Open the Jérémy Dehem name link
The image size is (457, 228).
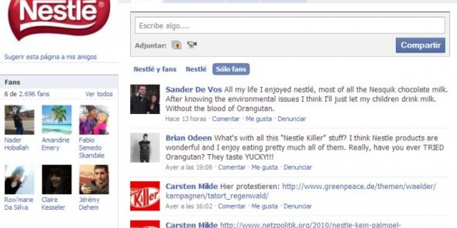click(x=89, y=204)
